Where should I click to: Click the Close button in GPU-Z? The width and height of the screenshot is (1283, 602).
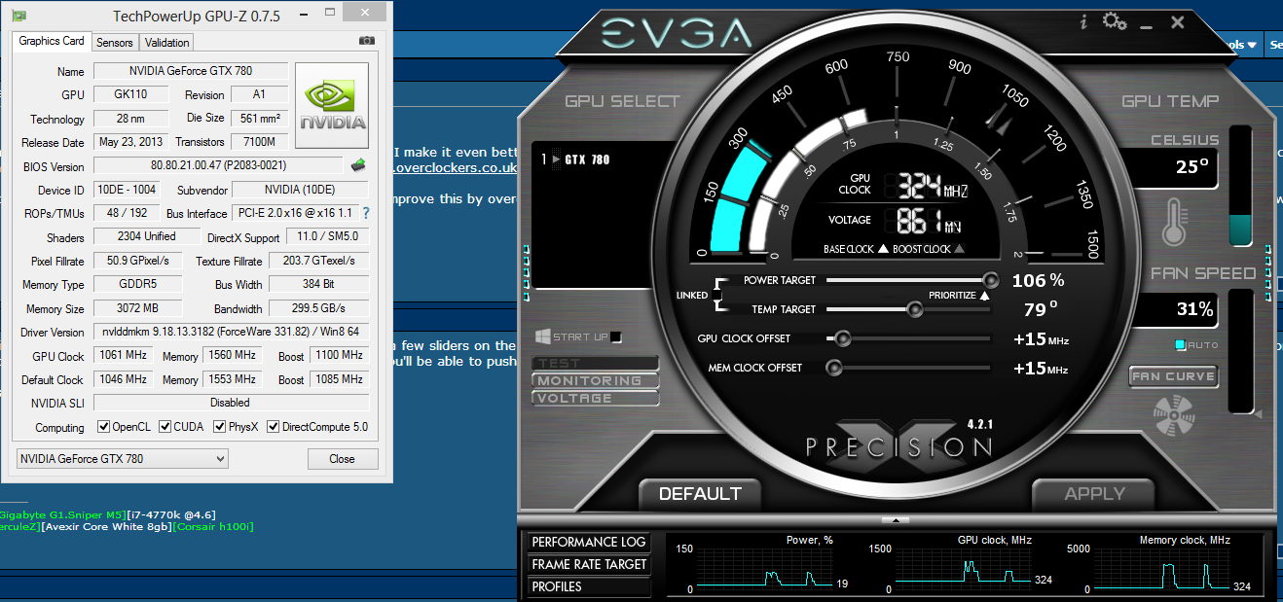[343, 459]
